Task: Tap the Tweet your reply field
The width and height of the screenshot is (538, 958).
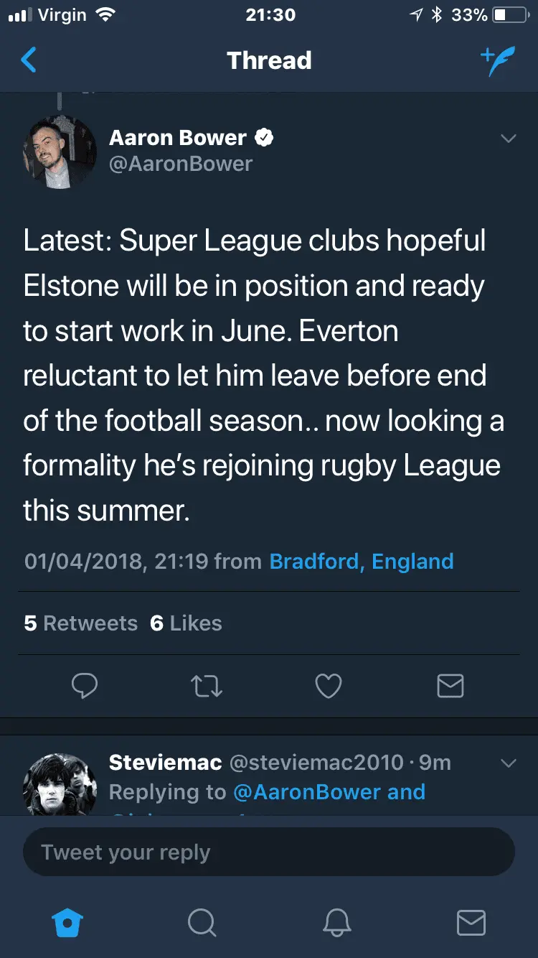Action: pos(269,852)
